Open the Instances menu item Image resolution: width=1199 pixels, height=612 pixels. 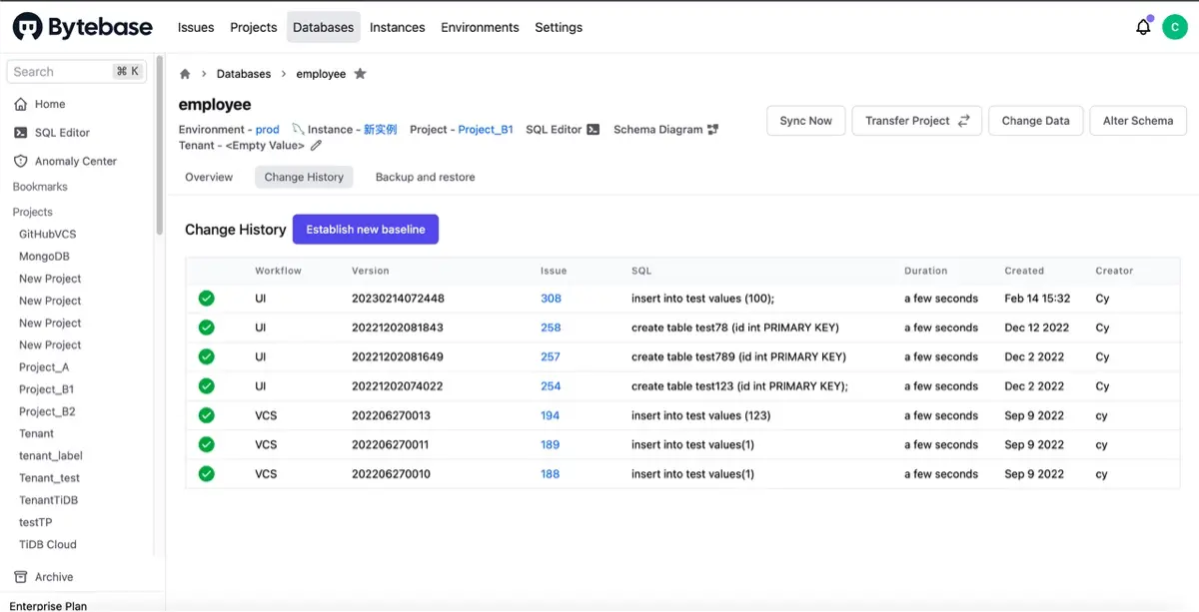pos(397,27)
